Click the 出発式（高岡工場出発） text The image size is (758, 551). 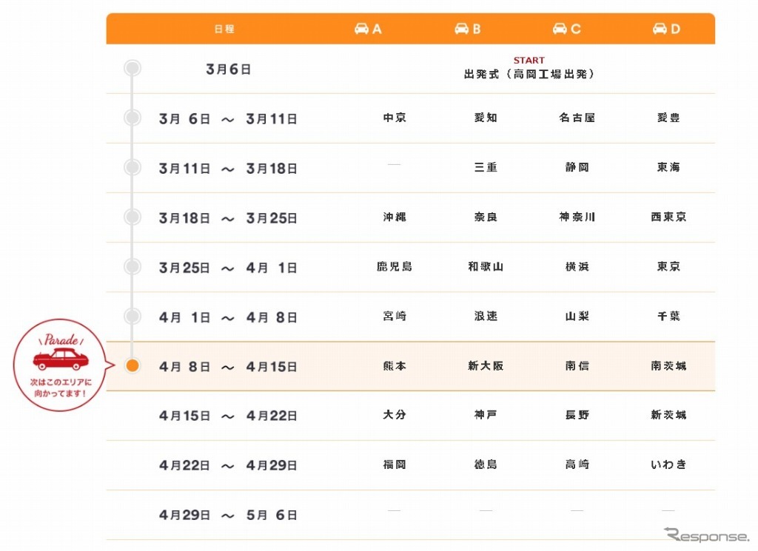[529, 75]
